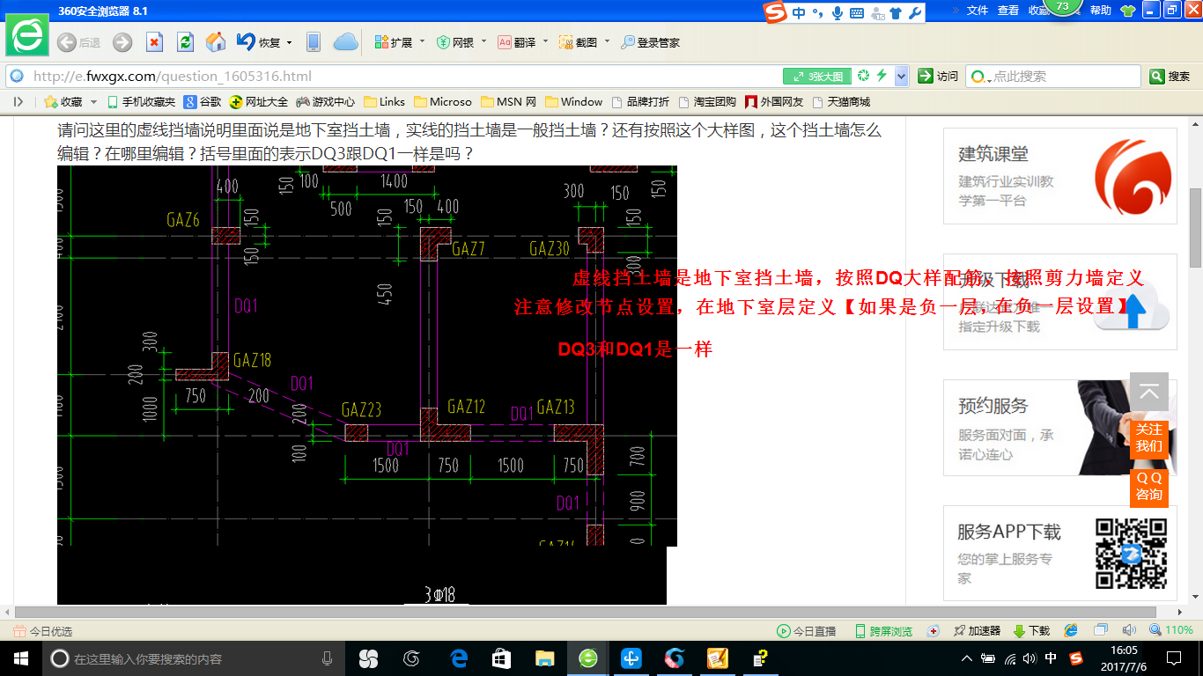
Task: Open the 淘宝团购 bookmark
Action: (x=708, y=102)
